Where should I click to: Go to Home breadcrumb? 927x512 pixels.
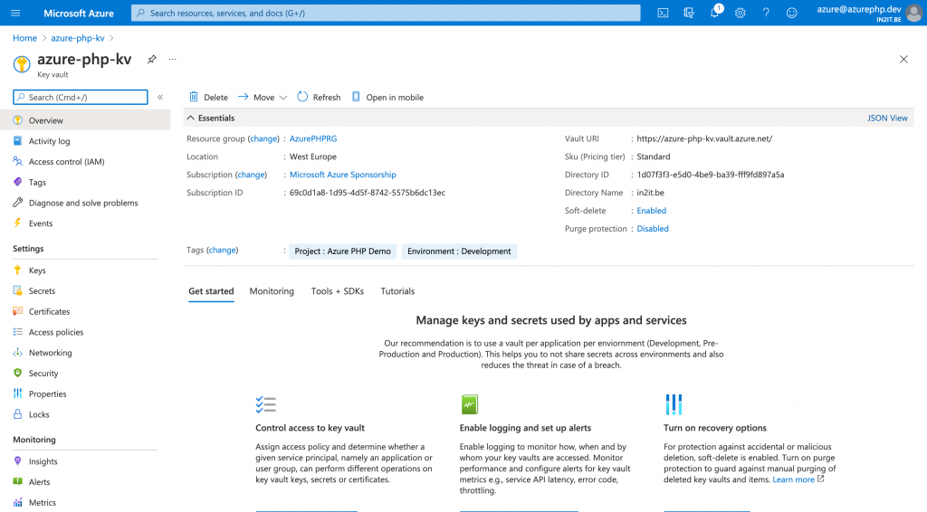tap(24, 38)
